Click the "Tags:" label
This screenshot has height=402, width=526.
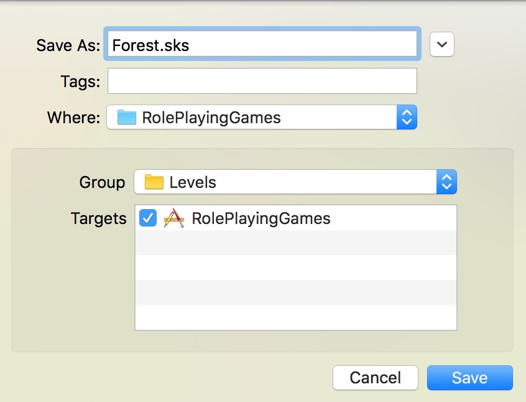tap(80, 82)
